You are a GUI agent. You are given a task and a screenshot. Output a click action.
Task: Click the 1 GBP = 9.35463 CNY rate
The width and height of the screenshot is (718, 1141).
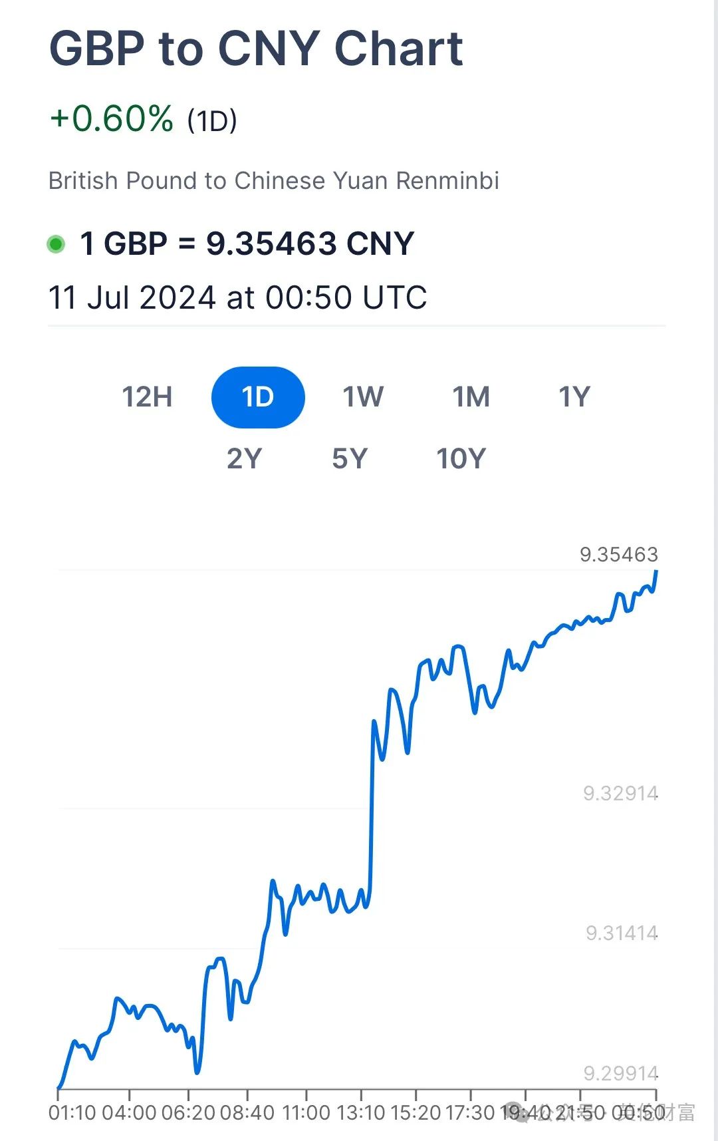pos(247,243)
